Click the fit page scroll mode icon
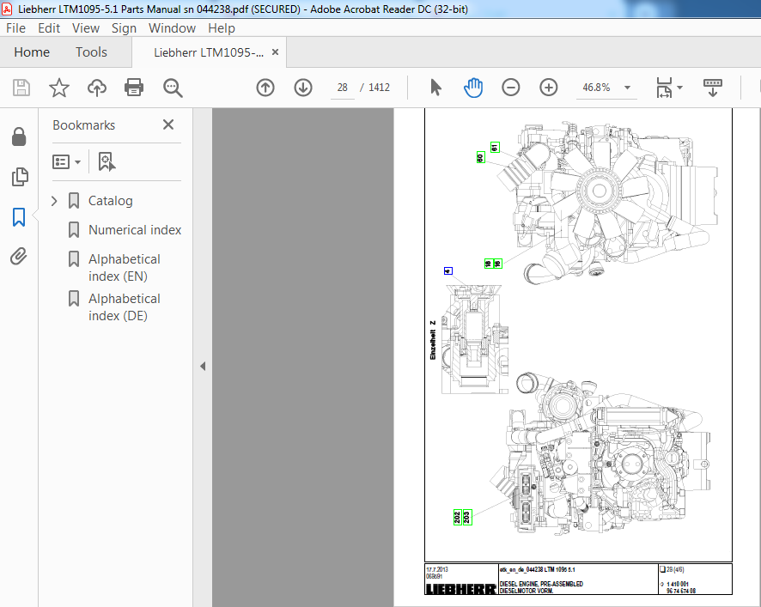This screenshot has width=761, height=607. pos(664,88)
